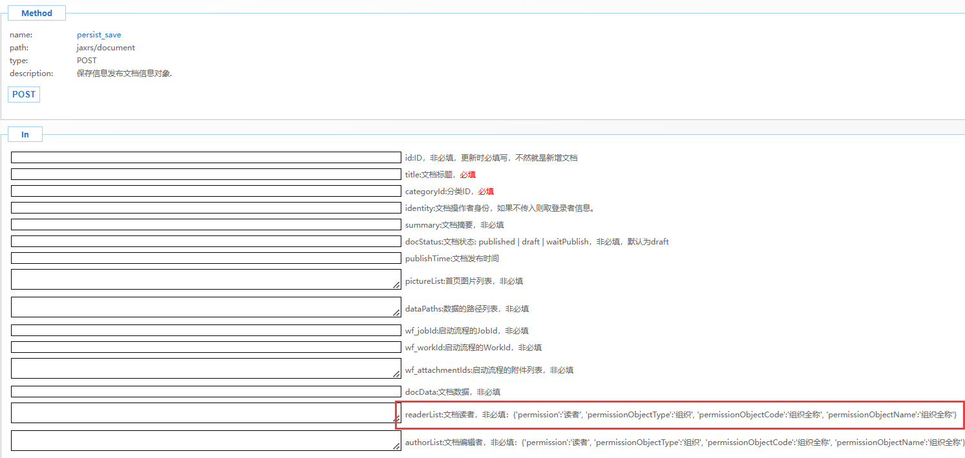The height and width of the screenshot is (458, 965).
Task: Focus the title input field
Action: 206,174
